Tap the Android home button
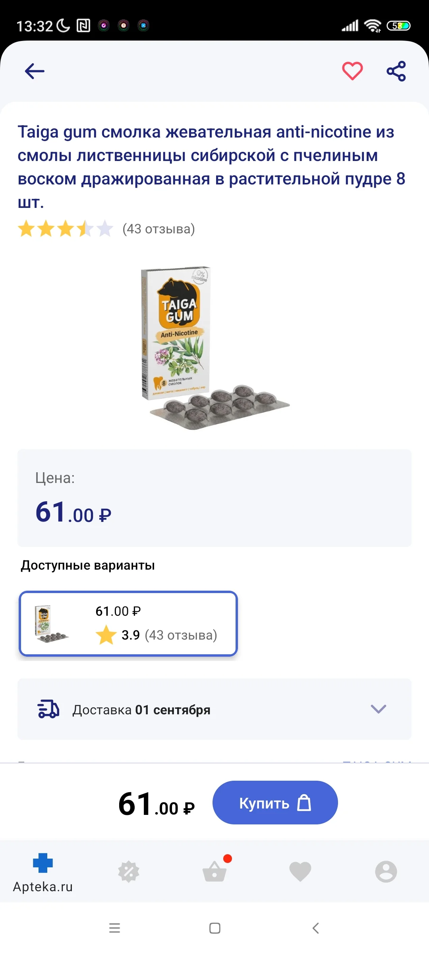Image resolution: width=429 pixels, height=954 pixels. pos(215,928)
